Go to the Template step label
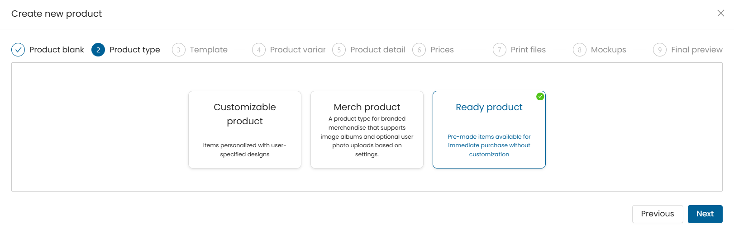The width and height of the screenshot is (734, 234). click(x=209, y=50)
